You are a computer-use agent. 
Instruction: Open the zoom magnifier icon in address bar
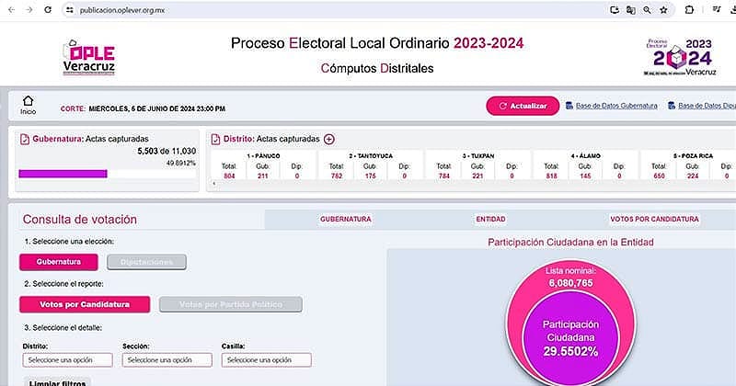[x=647, y=9]
